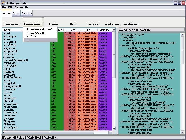Sort by the Attributes column header
186x140 pixels.
(x=105, y=30)
